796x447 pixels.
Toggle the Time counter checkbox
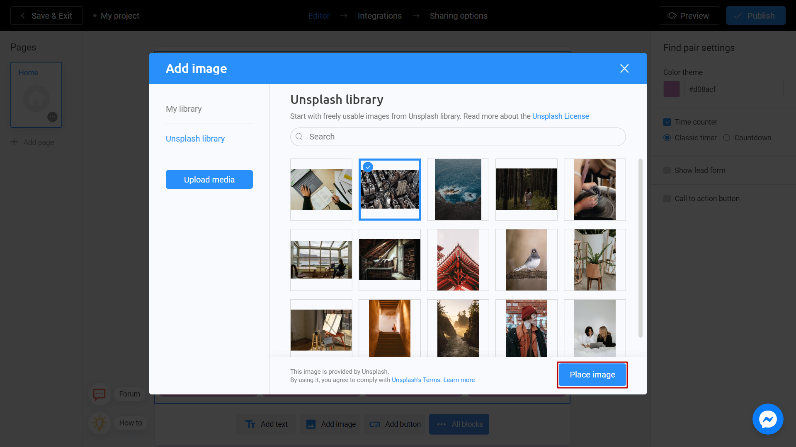[667, 122]
